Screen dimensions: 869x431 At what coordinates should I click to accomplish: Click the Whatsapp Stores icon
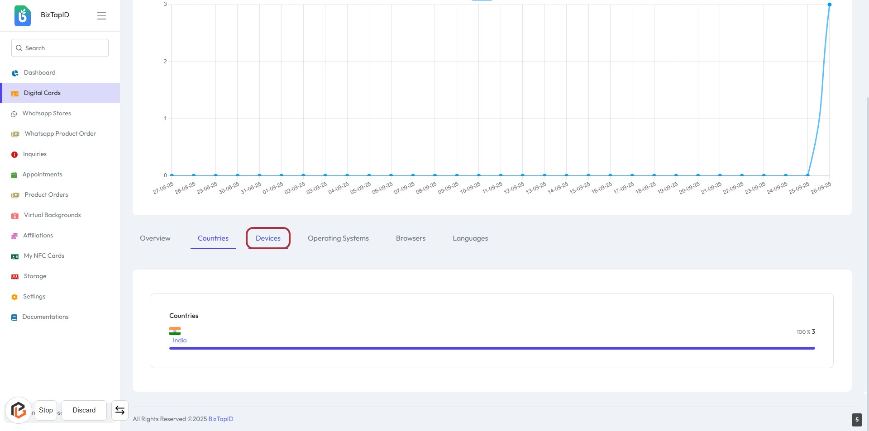14,114
